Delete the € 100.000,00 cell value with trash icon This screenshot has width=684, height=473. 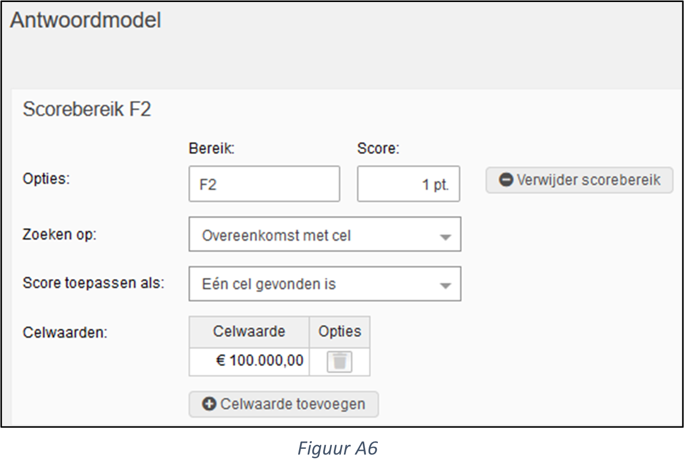(339, 362)
